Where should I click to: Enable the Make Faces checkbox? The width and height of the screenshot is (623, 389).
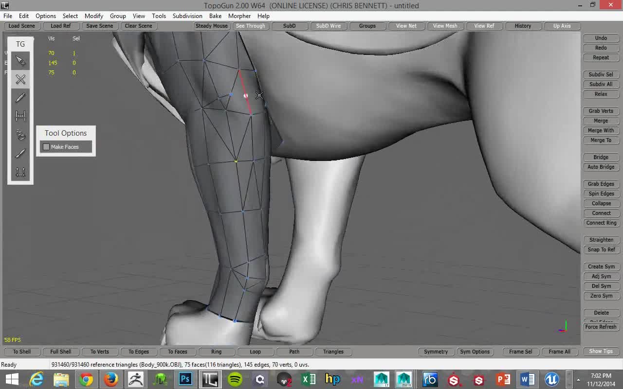(46, 147)
